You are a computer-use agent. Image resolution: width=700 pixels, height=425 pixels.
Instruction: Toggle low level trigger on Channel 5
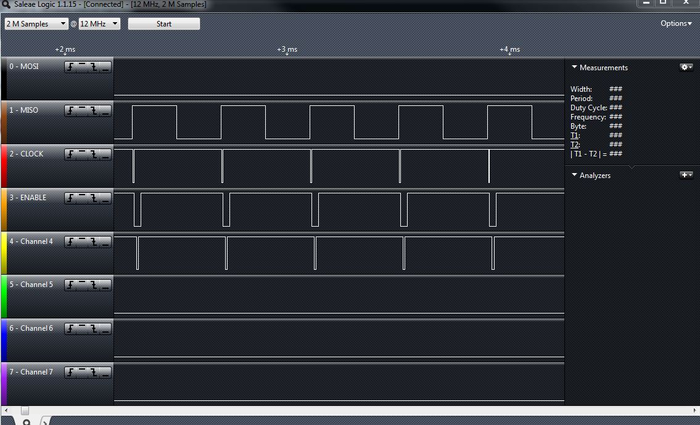tap(105, 285)
